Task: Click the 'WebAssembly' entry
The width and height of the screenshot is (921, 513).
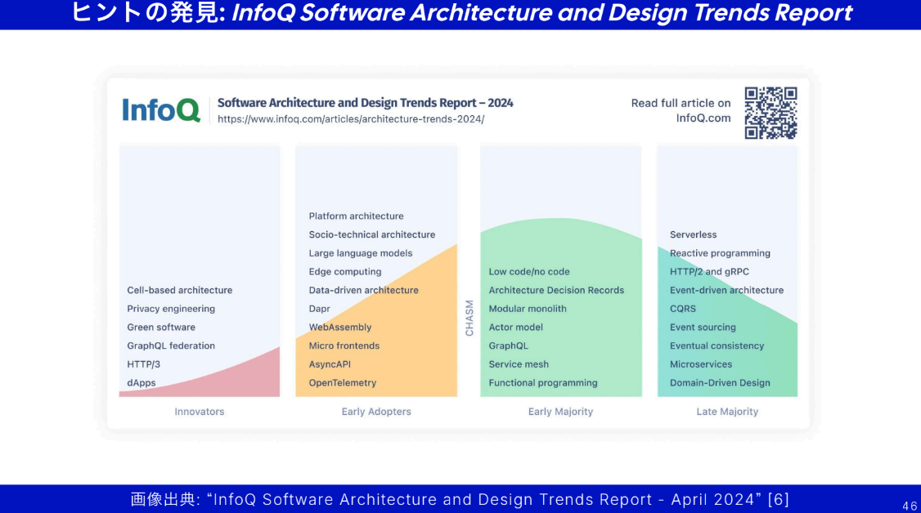Action: 340,328
